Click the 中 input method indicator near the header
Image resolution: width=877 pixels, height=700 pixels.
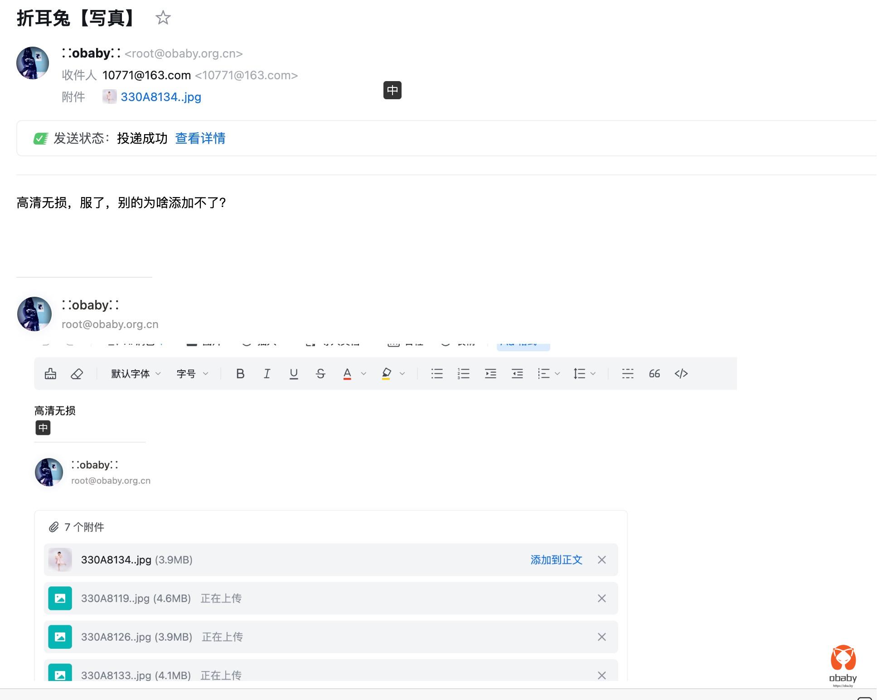(392, 90)
